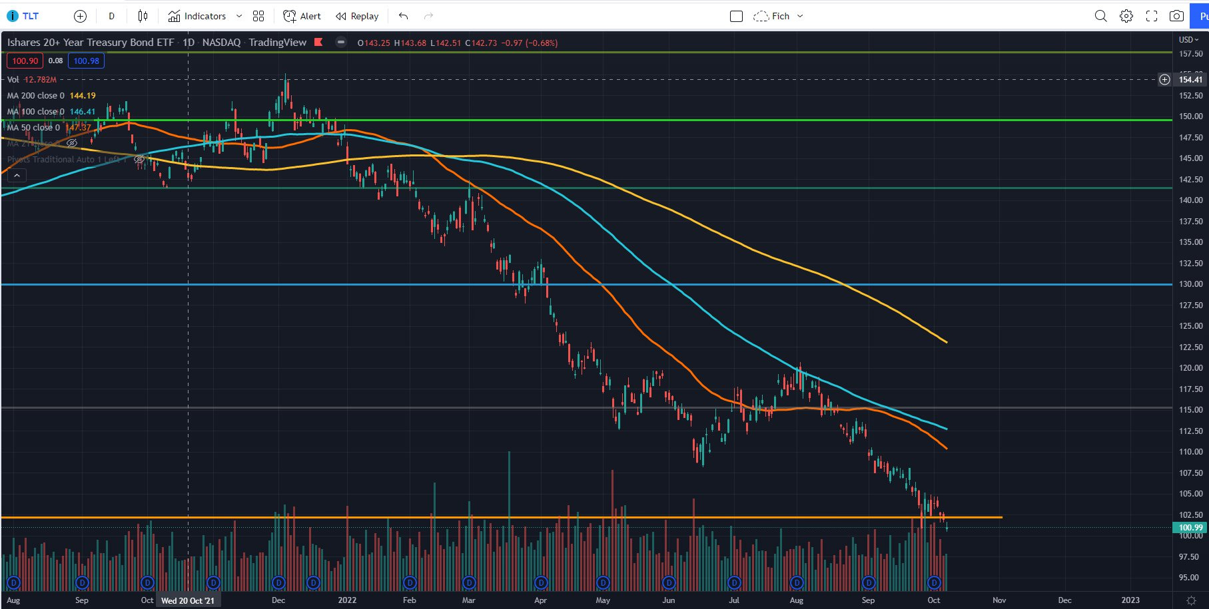Collapse the indicator legend with up chevron

click(x=17, y=175)
